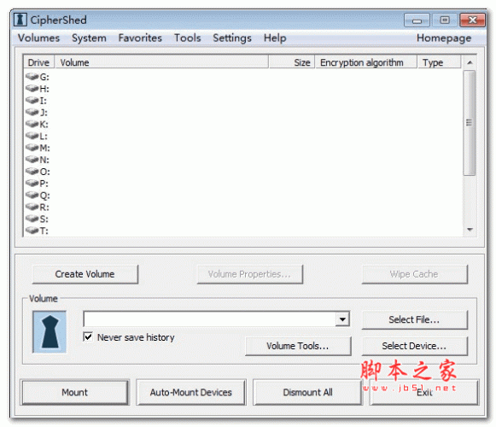Click the Mount button
Screen dimensions: 496x427
pyautogui.click(x=74, y=392)
